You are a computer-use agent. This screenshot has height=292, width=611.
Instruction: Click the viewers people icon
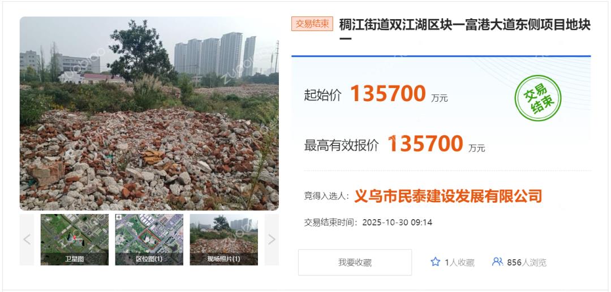coord(497,262)
